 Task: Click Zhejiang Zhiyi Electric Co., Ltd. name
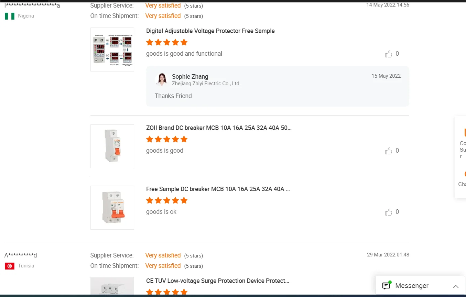coord(206,84)
